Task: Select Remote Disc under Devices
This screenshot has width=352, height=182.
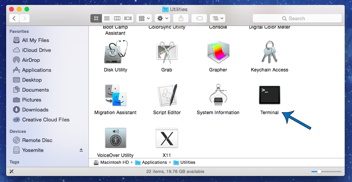Action: (33, 140)
